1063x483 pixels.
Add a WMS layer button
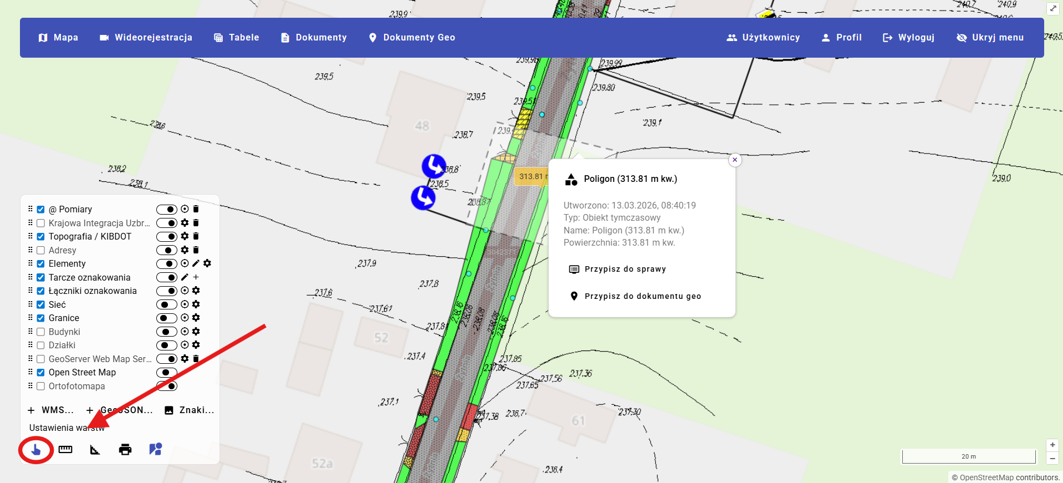50,410
